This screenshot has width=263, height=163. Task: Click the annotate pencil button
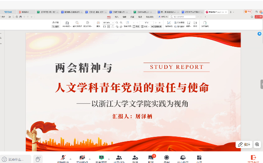coord(244,144)
